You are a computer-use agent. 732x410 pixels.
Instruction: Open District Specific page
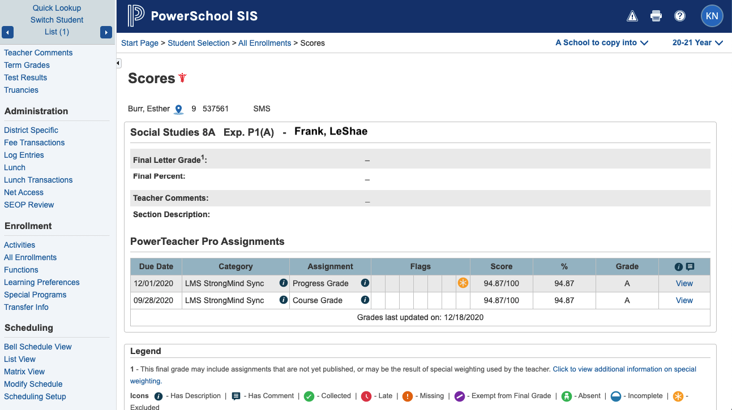coord(31,130)
